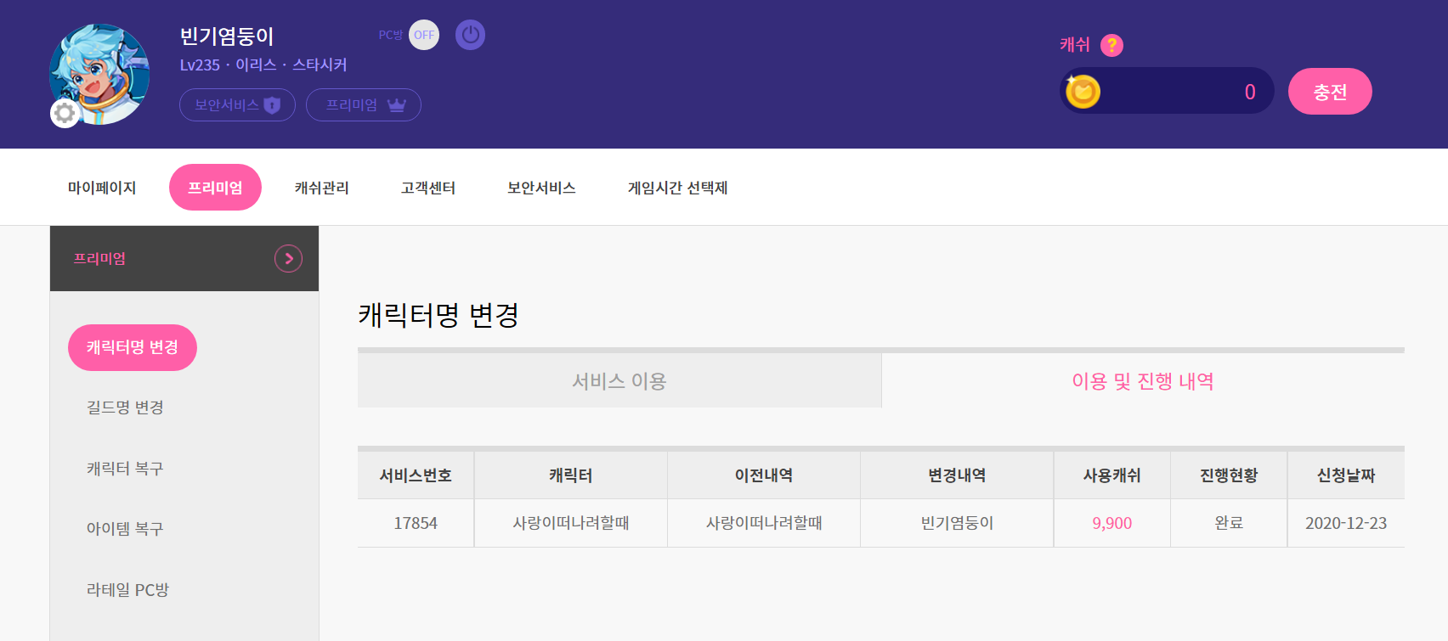Click the profile avatar image
Screen dimensions: 1448x641
point(99,74)
